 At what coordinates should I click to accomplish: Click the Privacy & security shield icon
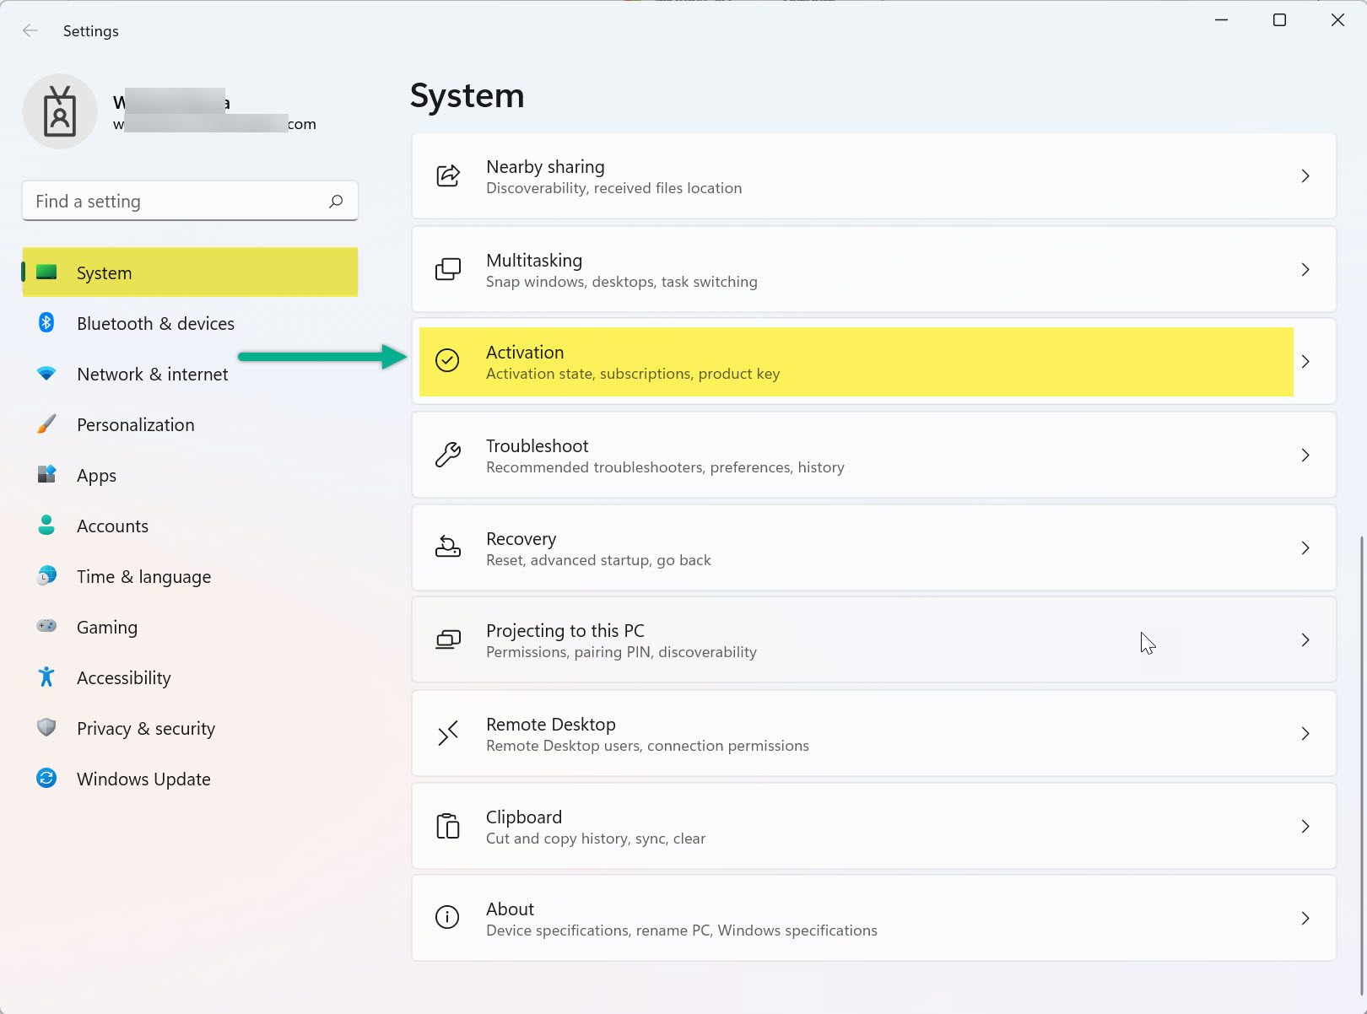click(x=46, y=728)
